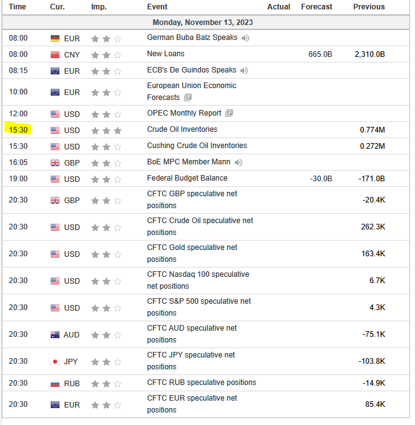Screen dimensions: 415x425
Task: Click speaker icon beside BoE MPC Member Mann
Action: point(238,162)
